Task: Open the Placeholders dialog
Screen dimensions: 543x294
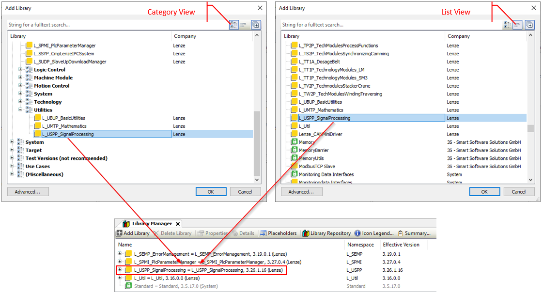Action: click(x=279, y=233)
